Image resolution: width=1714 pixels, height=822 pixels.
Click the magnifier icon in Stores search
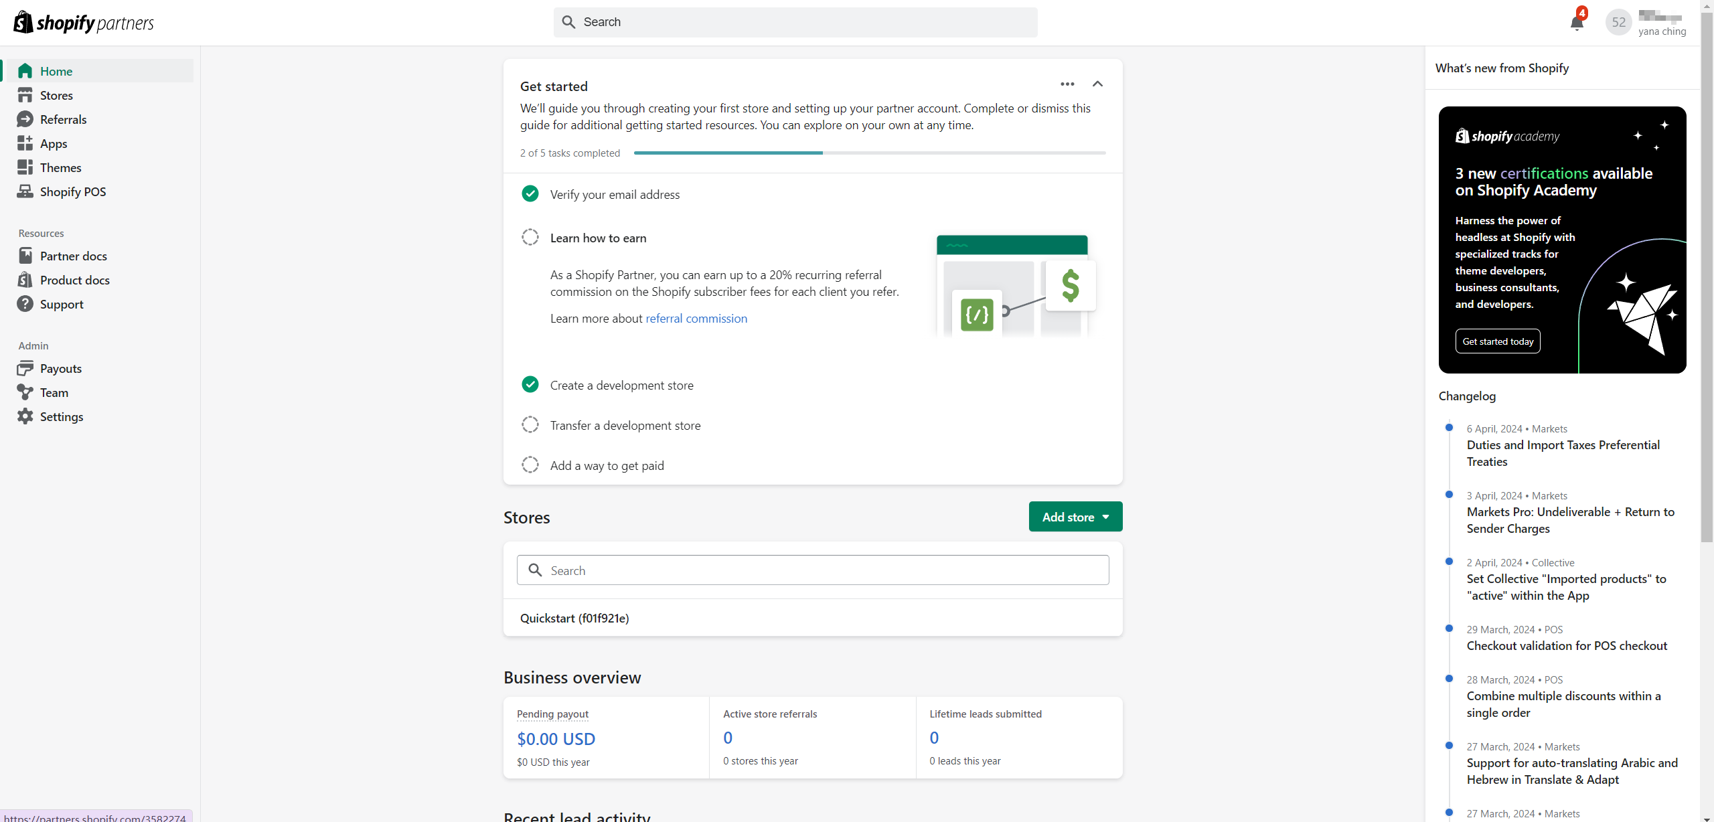click(535, 570)
